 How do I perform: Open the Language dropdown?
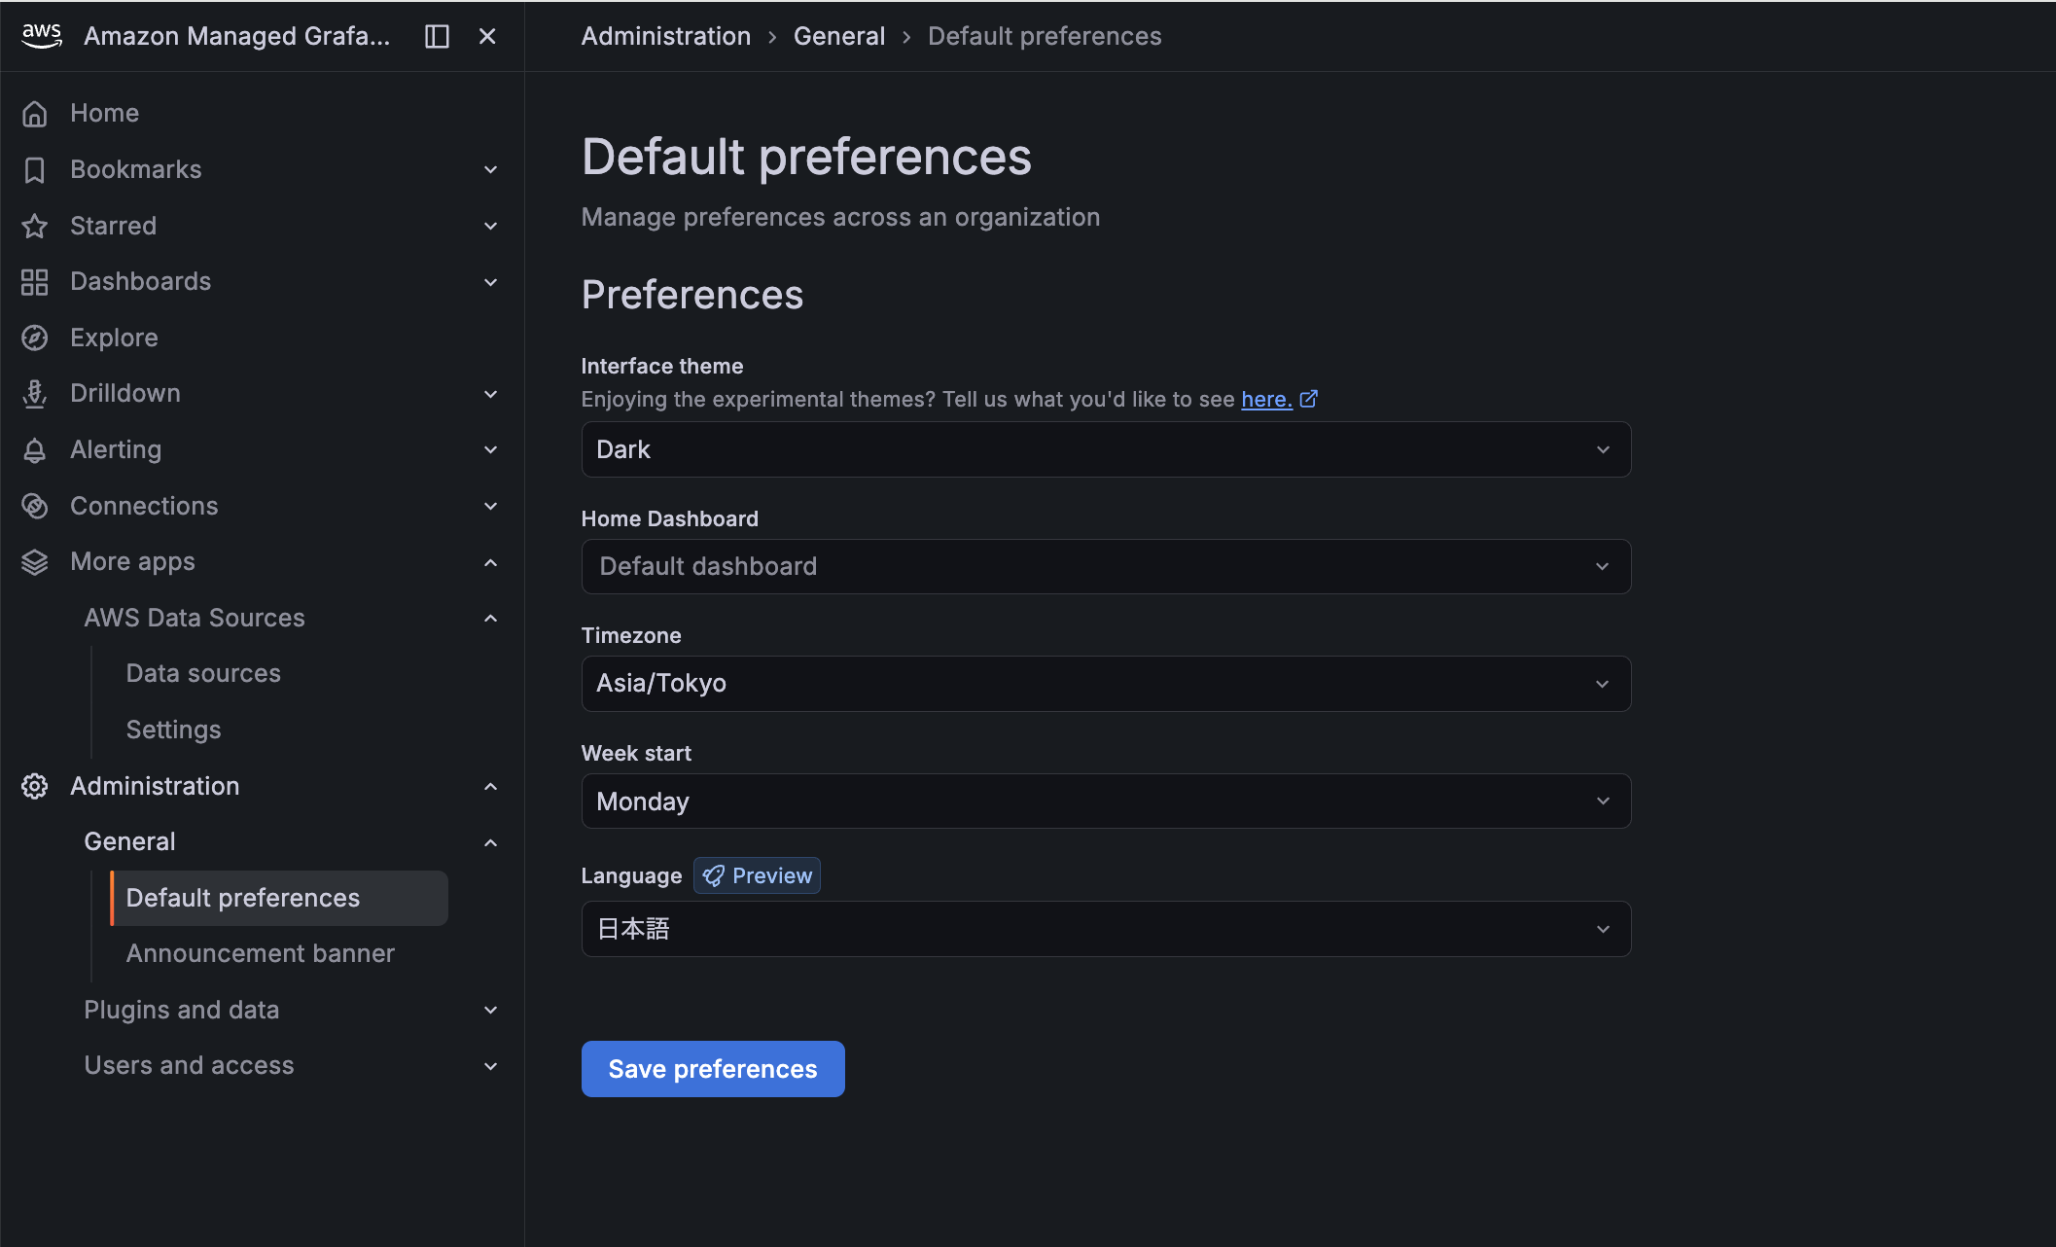coord(1105,929)
